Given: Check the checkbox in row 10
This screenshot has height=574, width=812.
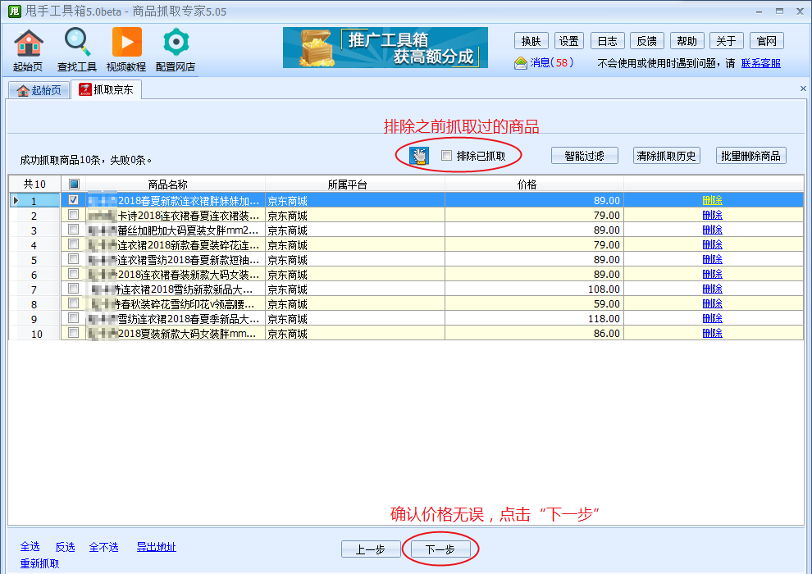Looking at the screenshot, I should click(74, 333).
